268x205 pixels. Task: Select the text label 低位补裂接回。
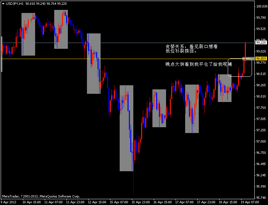coord(181,51)
